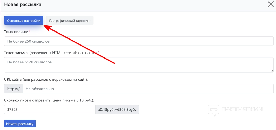Open the Географический таргетинг tab
The height and width of the screenshot is (130, 276).
pos(70,21)
